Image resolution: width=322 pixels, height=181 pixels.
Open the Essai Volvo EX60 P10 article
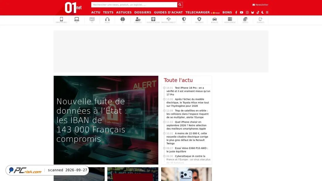(x=187, y=150)
